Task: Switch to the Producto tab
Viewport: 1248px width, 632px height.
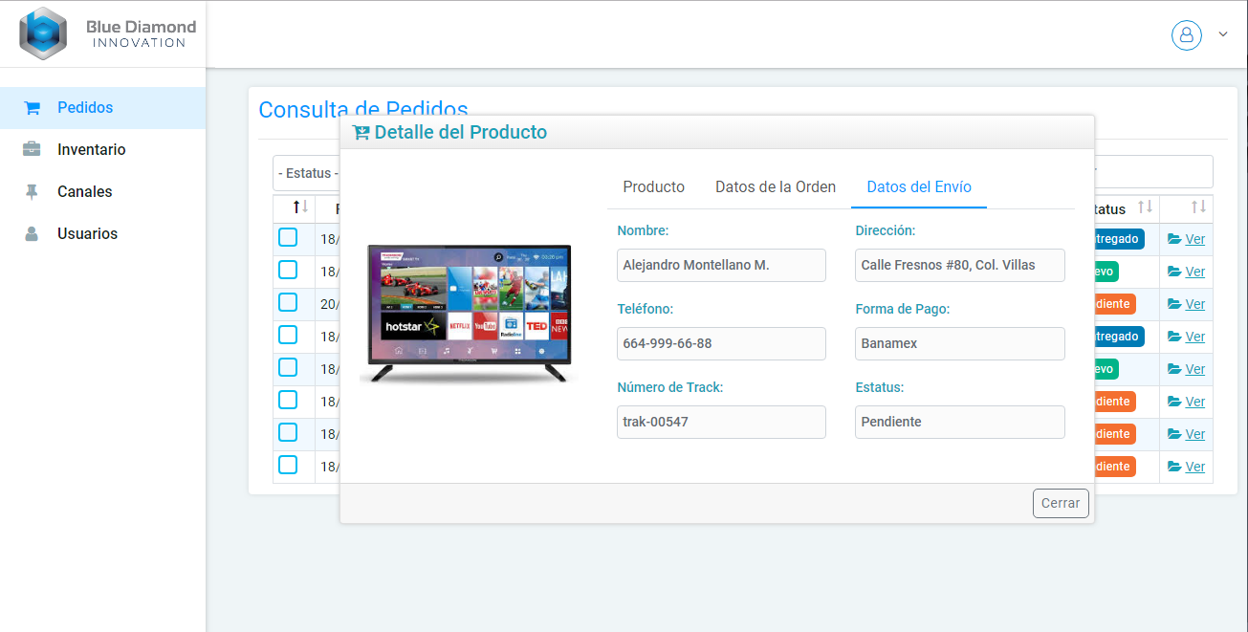Action: tap(653, 187)
